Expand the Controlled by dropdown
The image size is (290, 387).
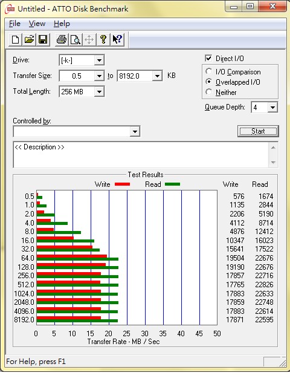point(135,131)
